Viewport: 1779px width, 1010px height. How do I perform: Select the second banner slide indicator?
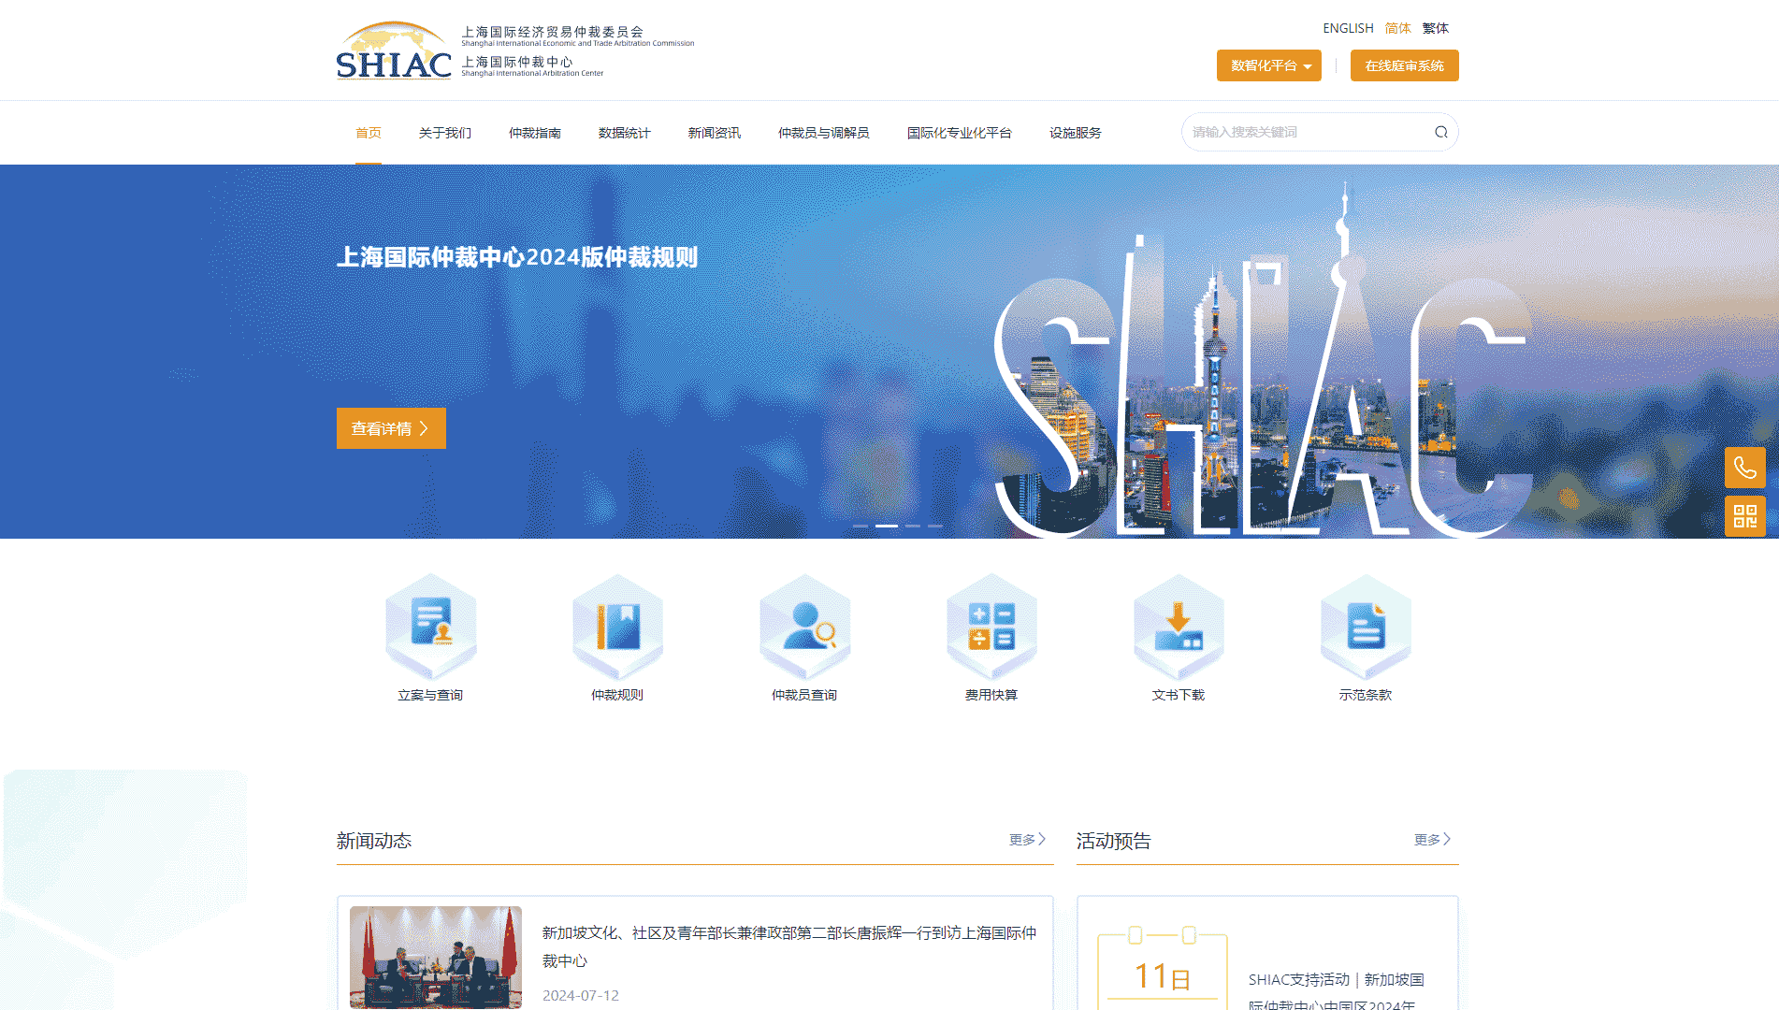(887, 527)
